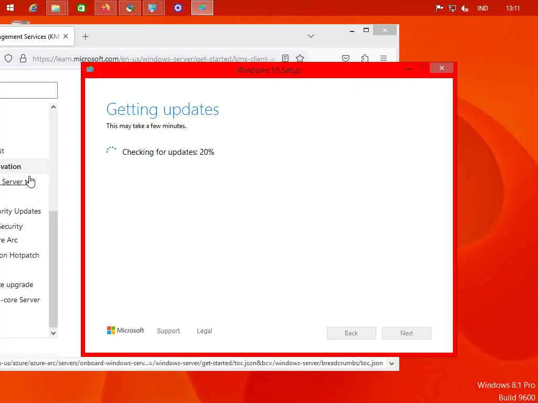538x403 pixels.
Task: Open the green Store taskbar icon
Action: click(81, 8)
